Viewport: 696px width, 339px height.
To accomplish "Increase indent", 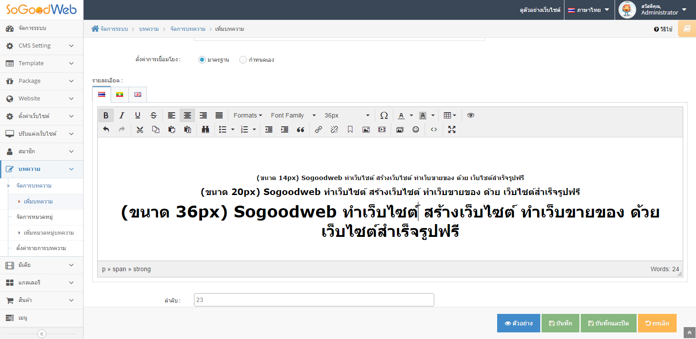I will point(285,129).
